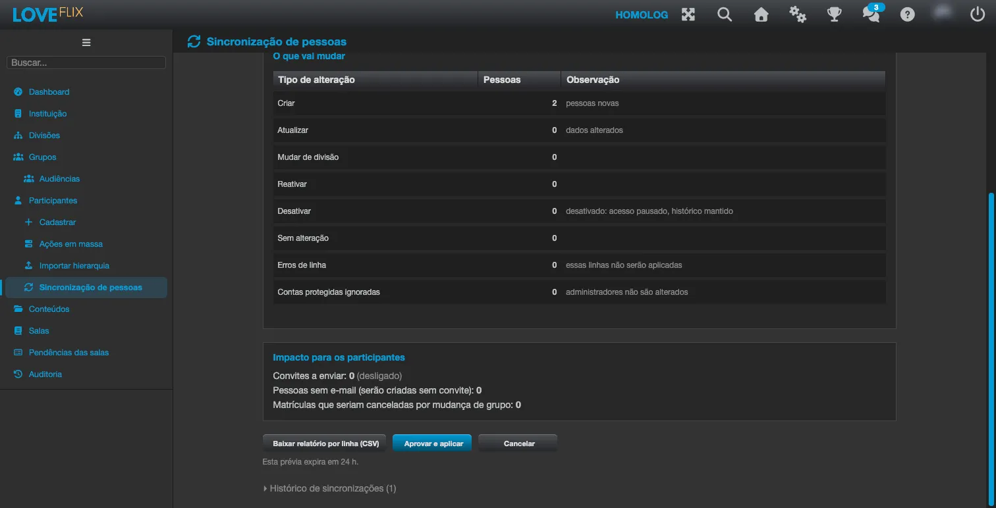The image size is (996, 508).
Task: Click Pessoas column header
Action: tap(519, 80)
